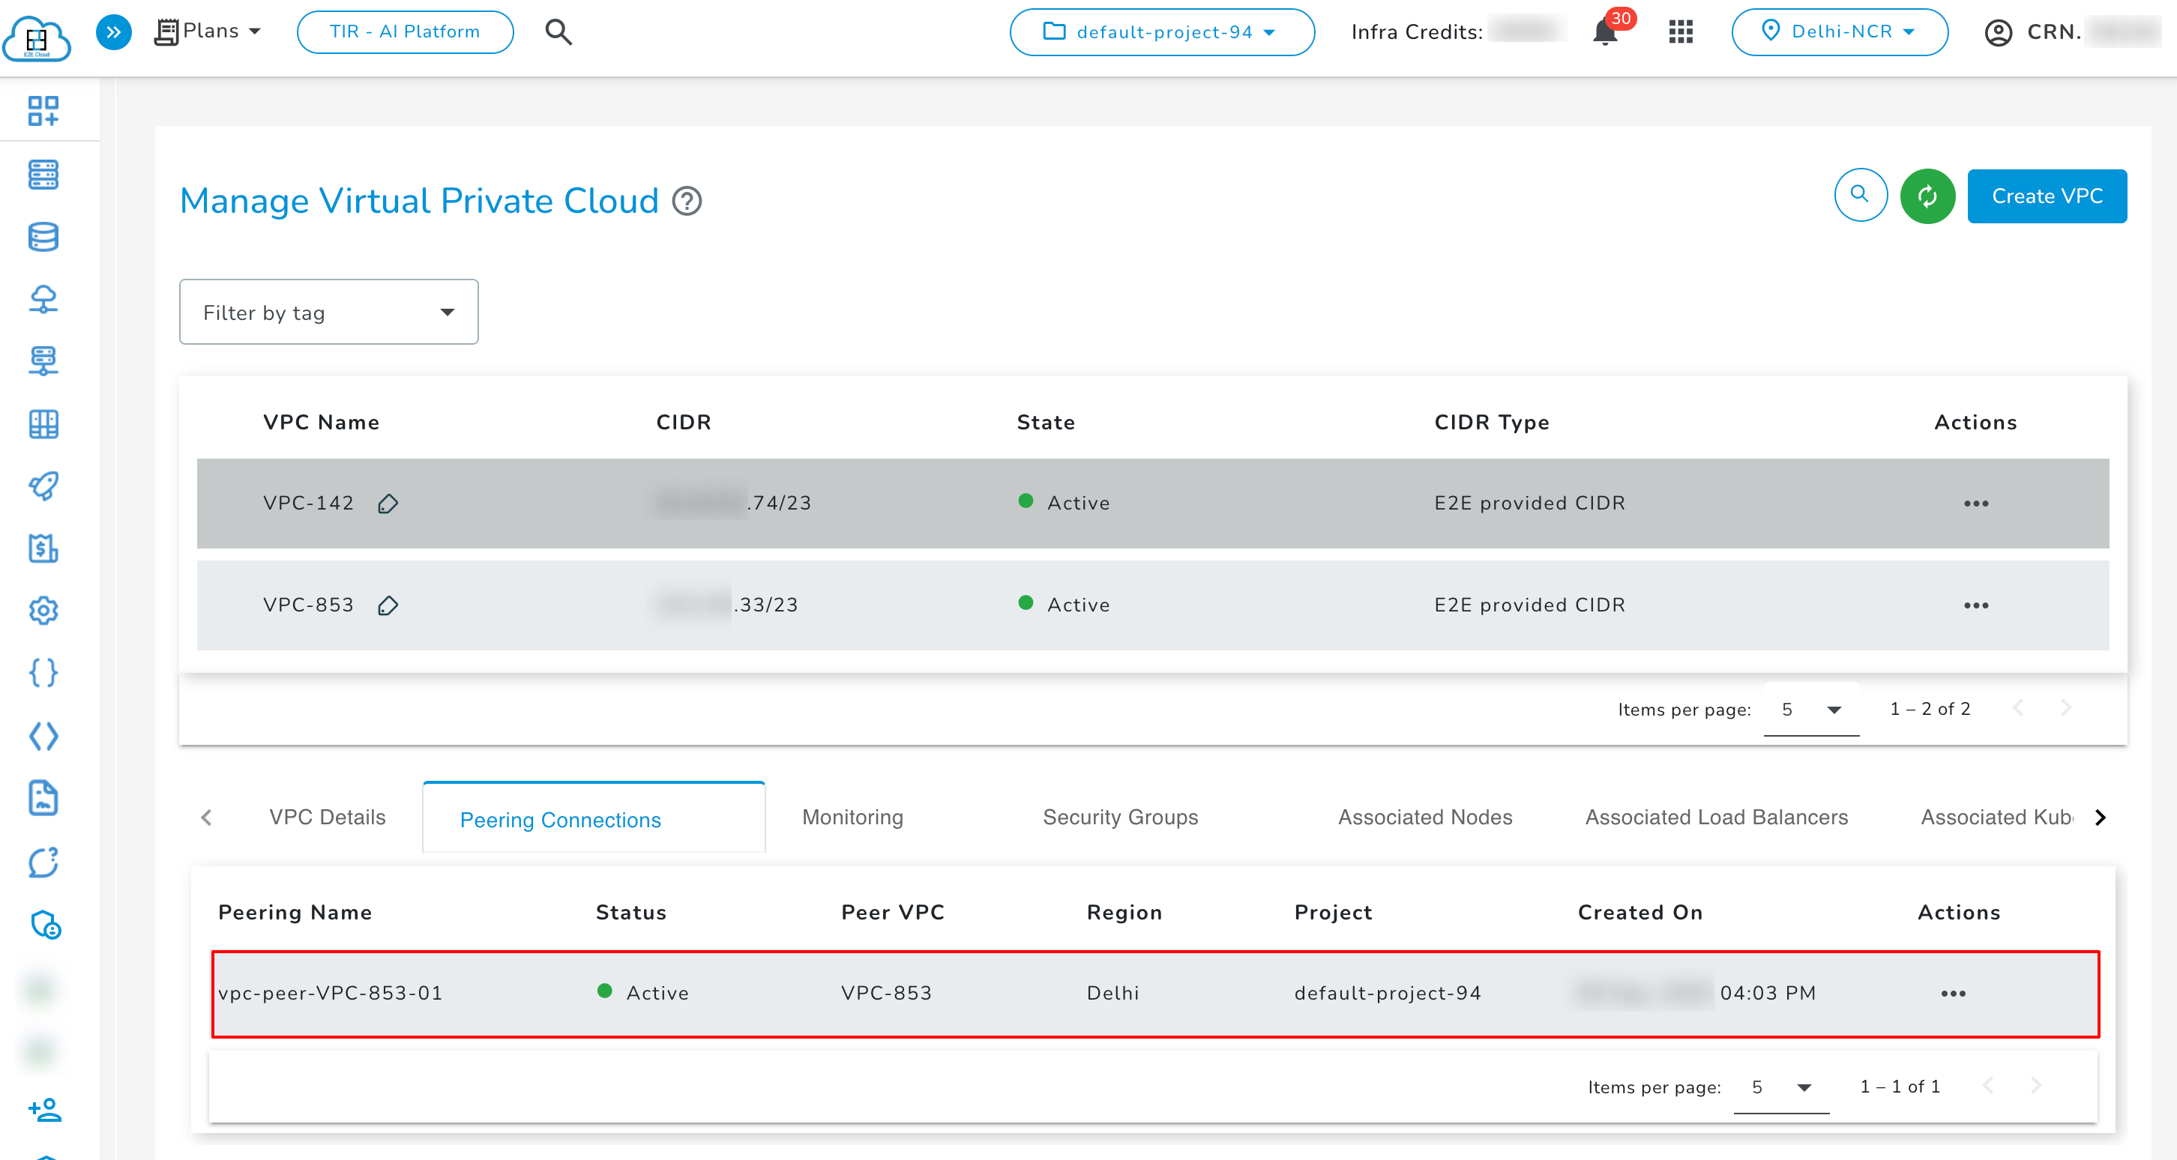Screen dimensions: 2177x1160
Task: Switch to the Associated Load Balancers tab
Action: click(1717, 817)
